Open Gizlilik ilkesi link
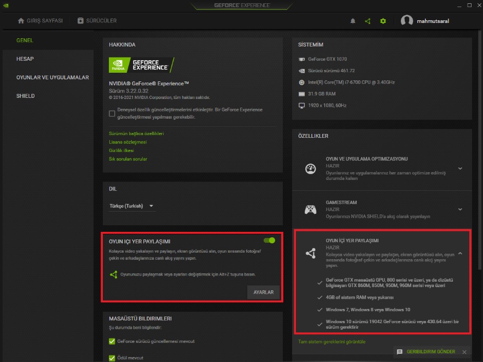 click(121, 150)
